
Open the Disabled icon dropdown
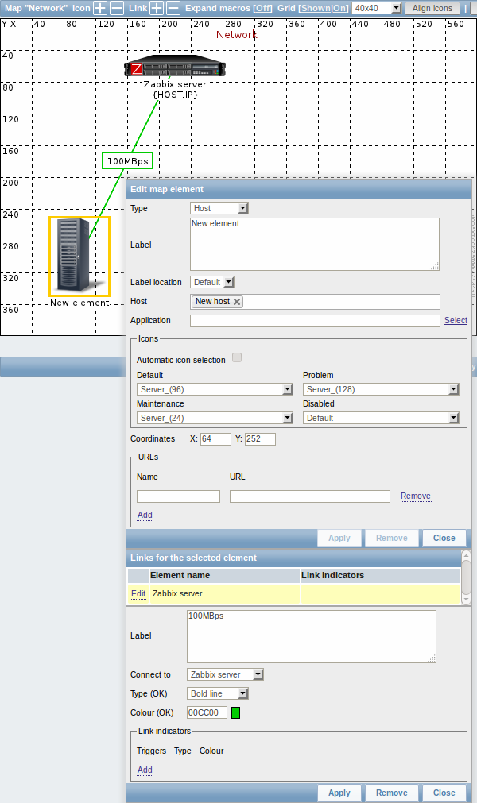point(381,418)
